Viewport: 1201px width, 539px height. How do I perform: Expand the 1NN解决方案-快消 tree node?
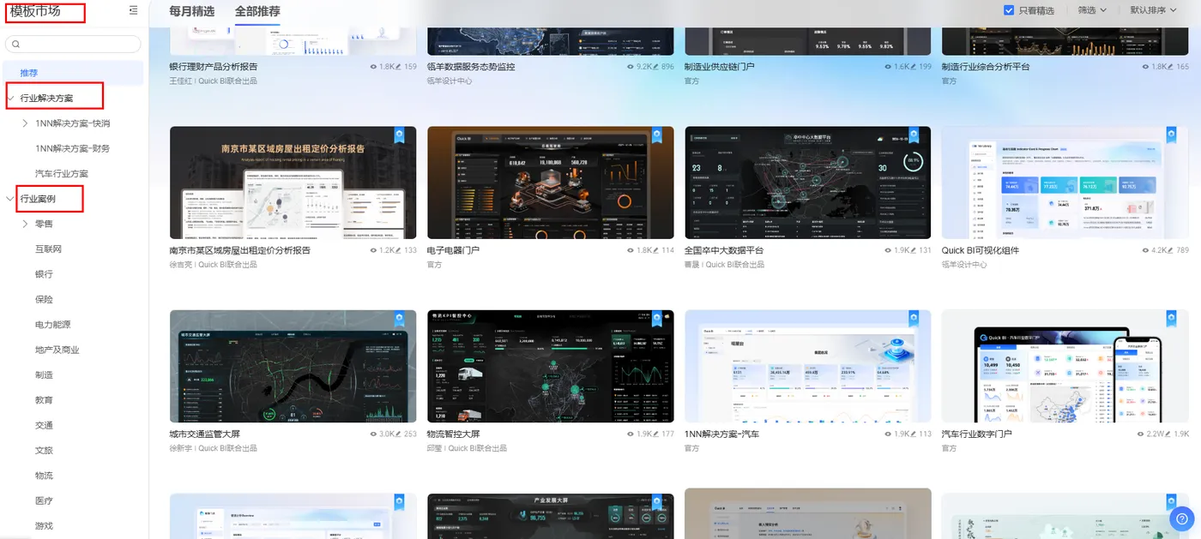pos(26,123)
